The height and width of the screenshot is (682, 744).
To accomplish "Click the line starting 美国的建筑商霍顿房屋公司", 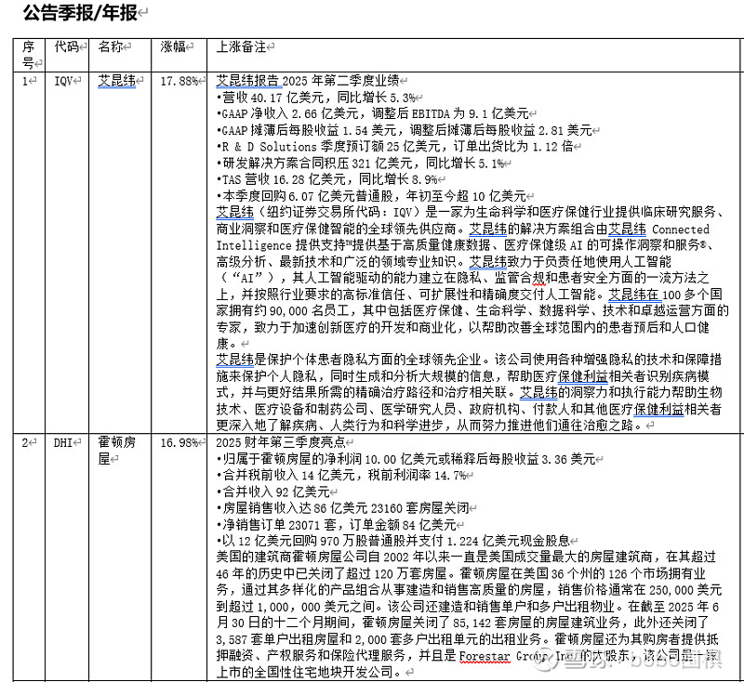I will tap(466, 557).
